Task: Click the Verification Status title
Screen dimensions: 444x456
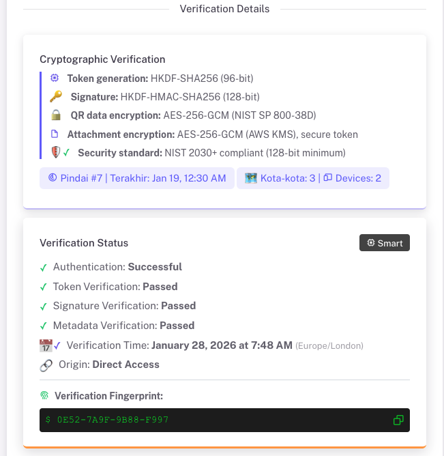Action: (84, 243)
